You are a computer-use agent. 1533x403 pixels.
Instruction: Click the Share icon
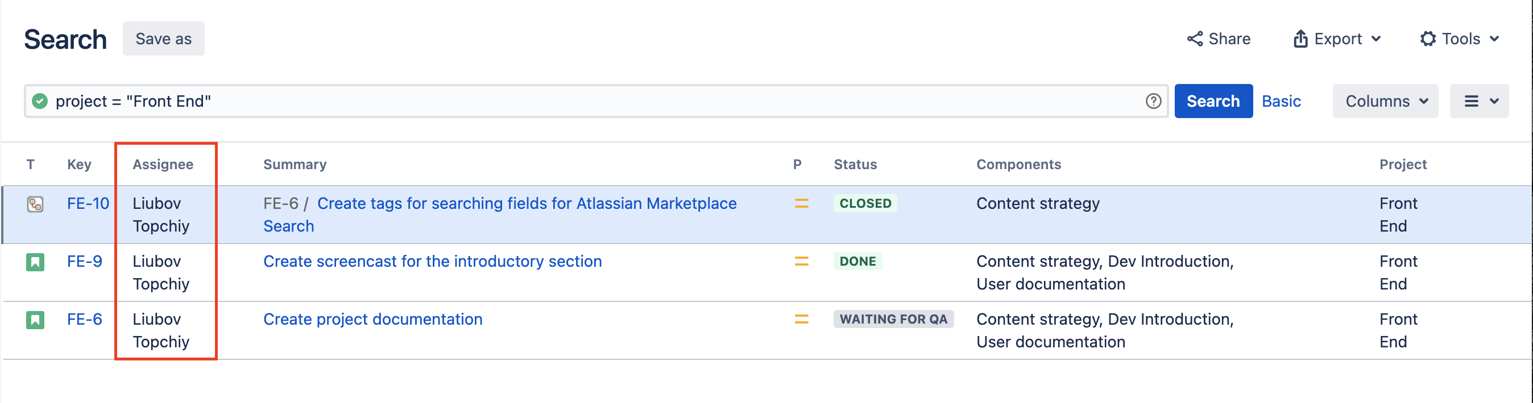1194,39
